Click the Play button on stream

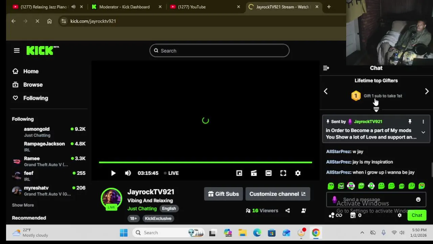[x=113, y=173]
